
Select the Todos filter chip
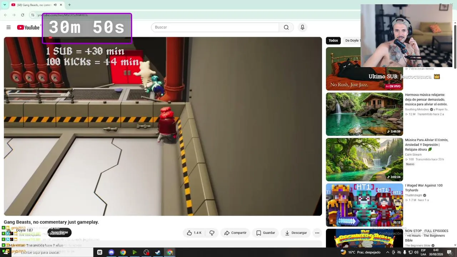pyautogui.click(x=333, y=41)
